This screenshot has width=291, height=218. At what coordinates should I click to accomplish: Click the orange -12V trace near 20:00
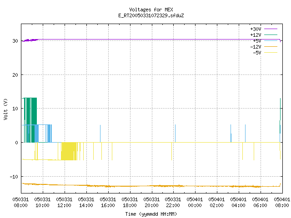pos(152,186)
